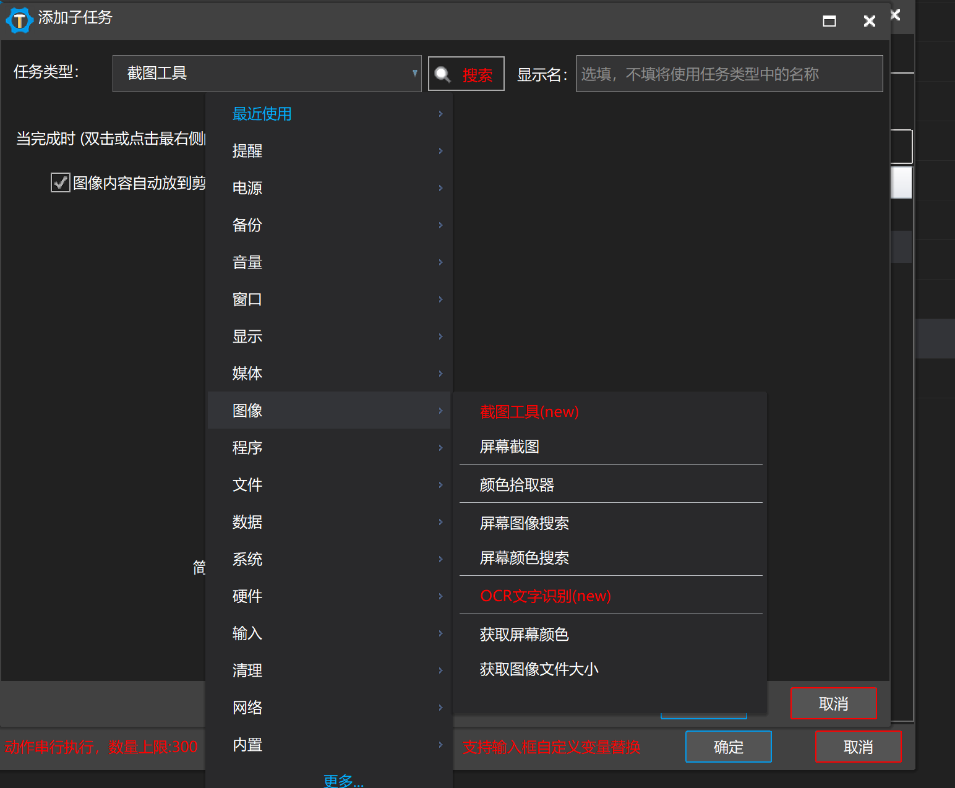Expand the 硬件 submenu
The image size is (955, 788).
coord(329,596)
